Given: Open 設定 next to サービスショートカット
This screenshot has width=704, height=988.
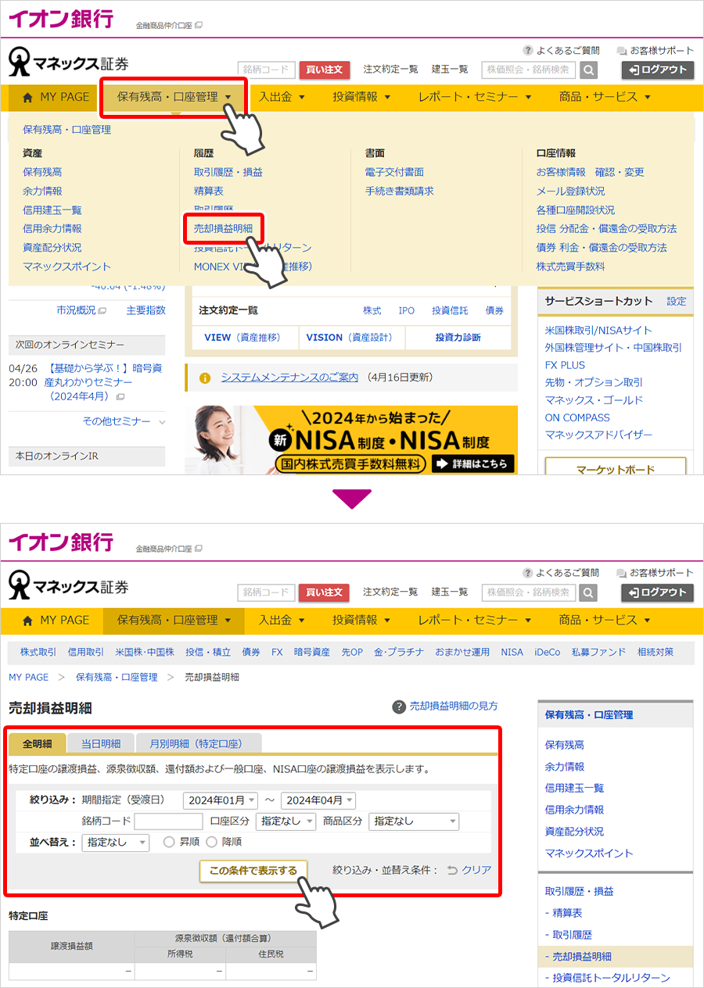Looking at the screenshot, I should (x=677, y=302).
